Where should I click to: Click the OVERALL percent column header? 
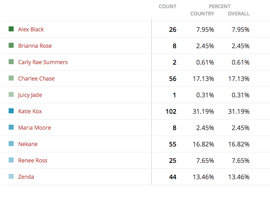point(239,14)
